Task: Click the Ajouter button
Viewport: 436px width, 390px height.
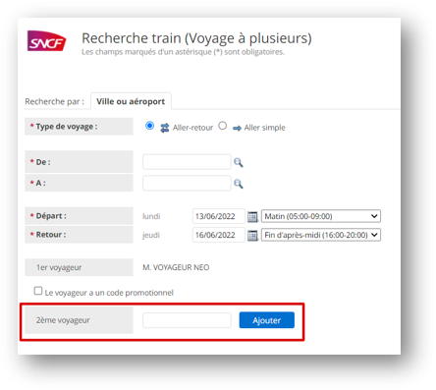Action: (x=267, y=320)
